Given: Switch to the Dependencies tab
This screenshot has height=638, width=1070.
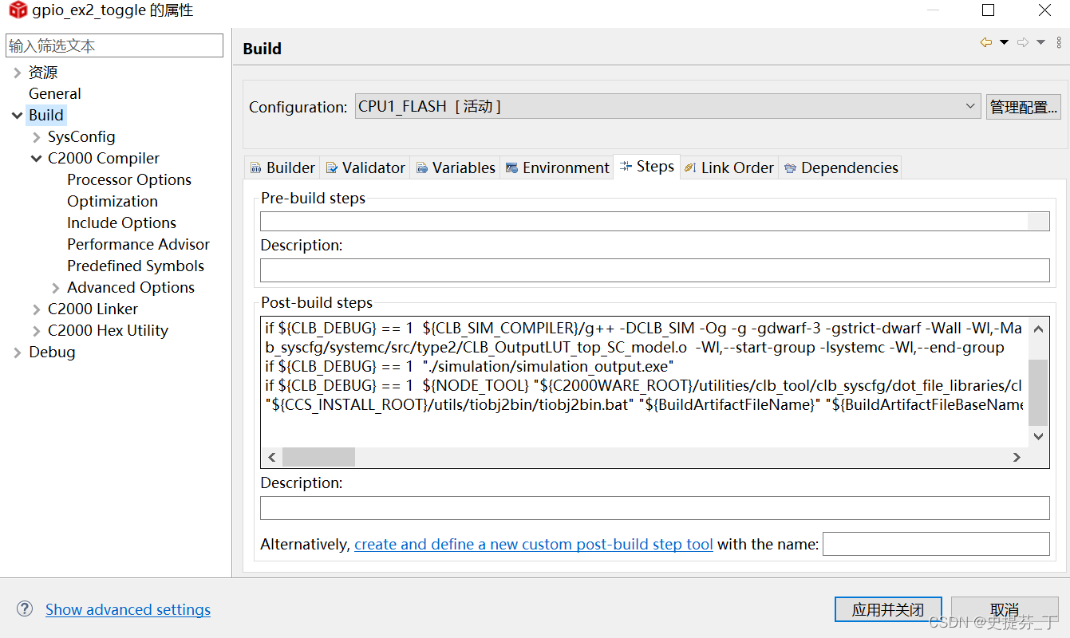Looking at the screenshot, I should coord(840,167).
